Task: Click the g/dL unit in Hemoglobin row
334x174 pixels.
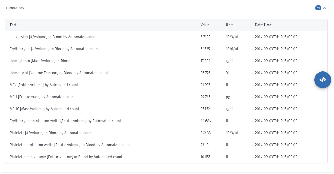Action: tap(230, 61)
